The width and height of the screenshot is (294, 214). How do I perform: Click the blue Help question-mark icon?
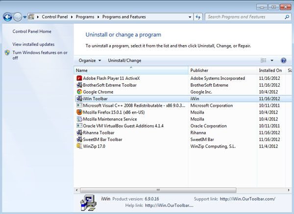point(284,61)
